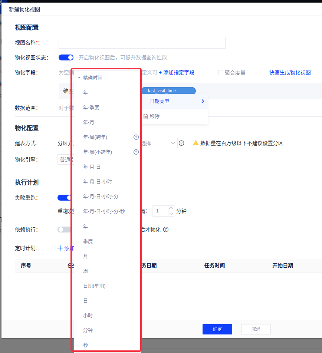
Task: Click help icon beside 年-周(不跨年) option
Action: (x=136, y=152)
